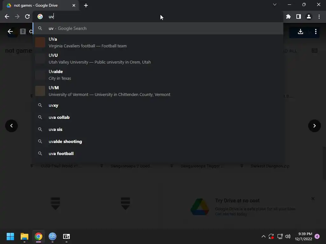Choose the 'Uvalde' City in Texas suggestion
This screenshot has width=326, height=244.
tap(158, 75)
